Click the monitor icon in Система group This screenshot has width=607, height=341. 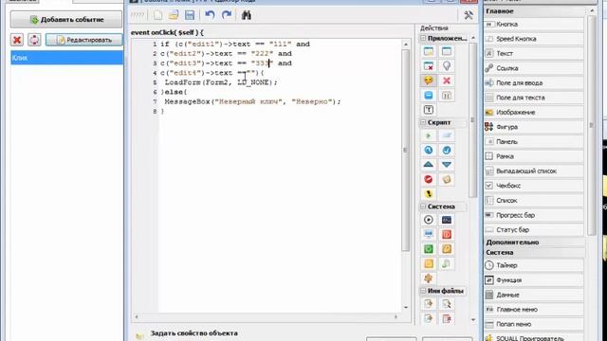429,234
